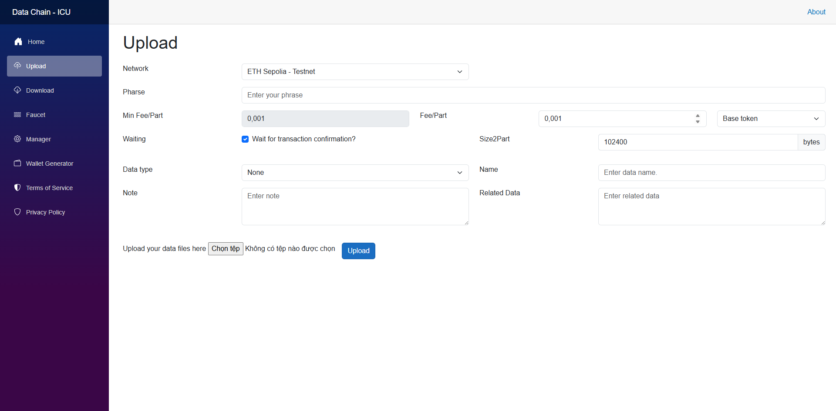Toggle the transaction confirmation checkbox
The height and width of the screenshot is (411, 836).
coord(245,139)
